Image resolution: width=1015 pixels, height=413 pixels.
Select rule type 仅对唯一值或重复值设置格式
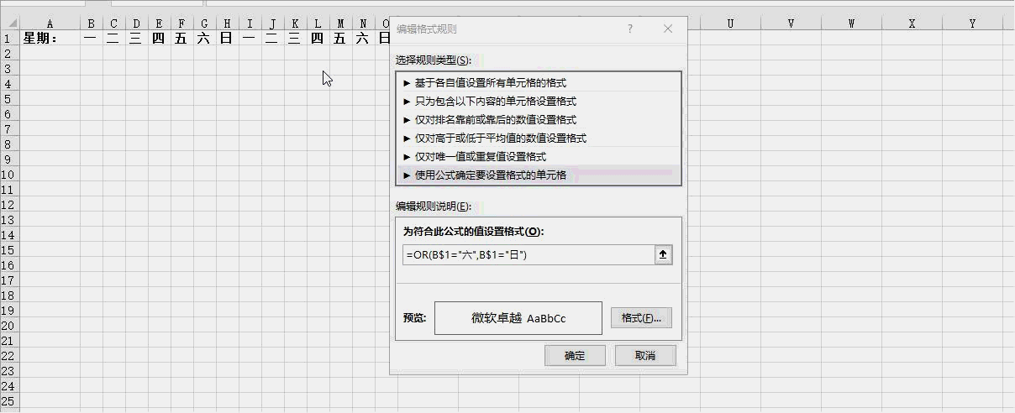click(538, 157)
